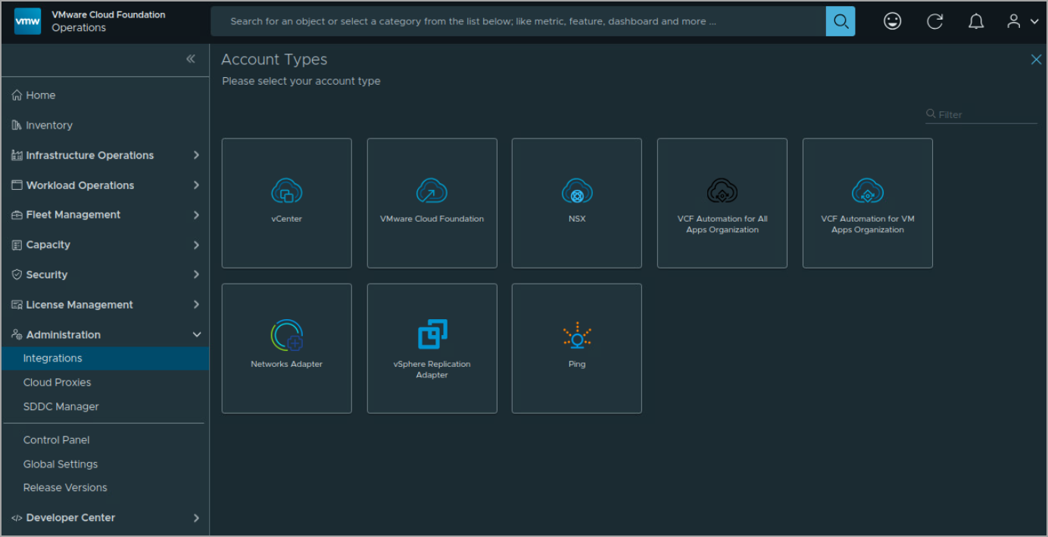Open the smiley feedback icon
Image resolution: width=1048 pixels, height=537 pixels.
pos(893,22)
